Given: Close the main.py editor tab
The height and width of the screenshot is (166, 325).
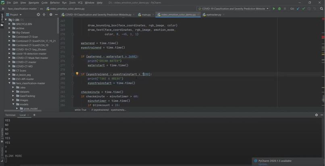Looking at the screenshot, I should click(154, 15).
